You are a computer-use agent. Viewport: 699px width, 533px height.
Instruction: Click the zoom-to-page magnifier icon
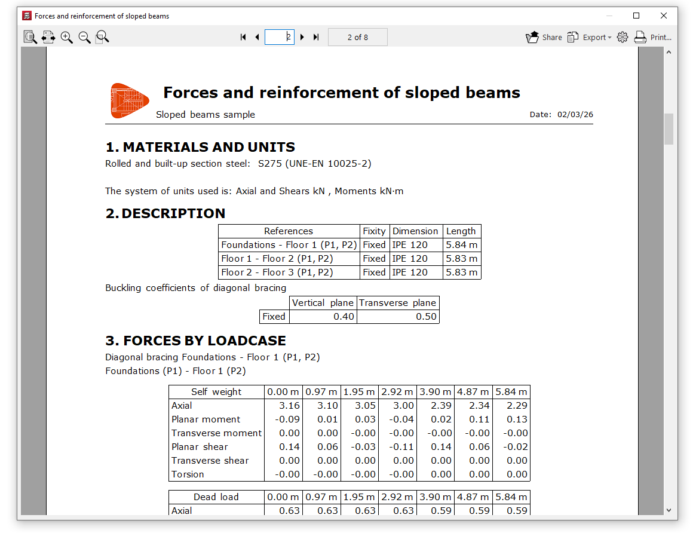[x=103, y=37]
